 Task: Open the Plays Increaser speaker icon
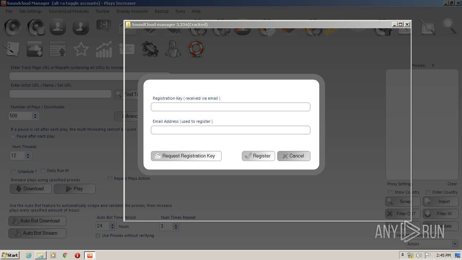13,27
